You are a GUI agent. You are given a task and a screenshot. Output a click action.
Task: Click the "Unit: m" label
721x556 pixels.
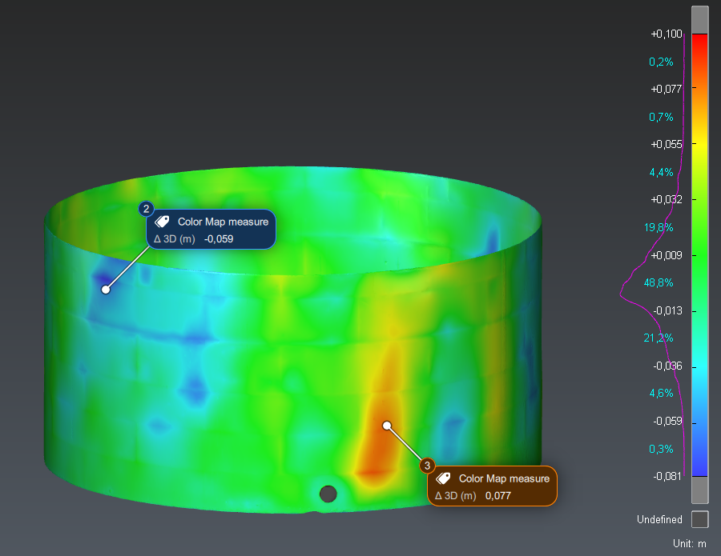click(x=690, y=544)
